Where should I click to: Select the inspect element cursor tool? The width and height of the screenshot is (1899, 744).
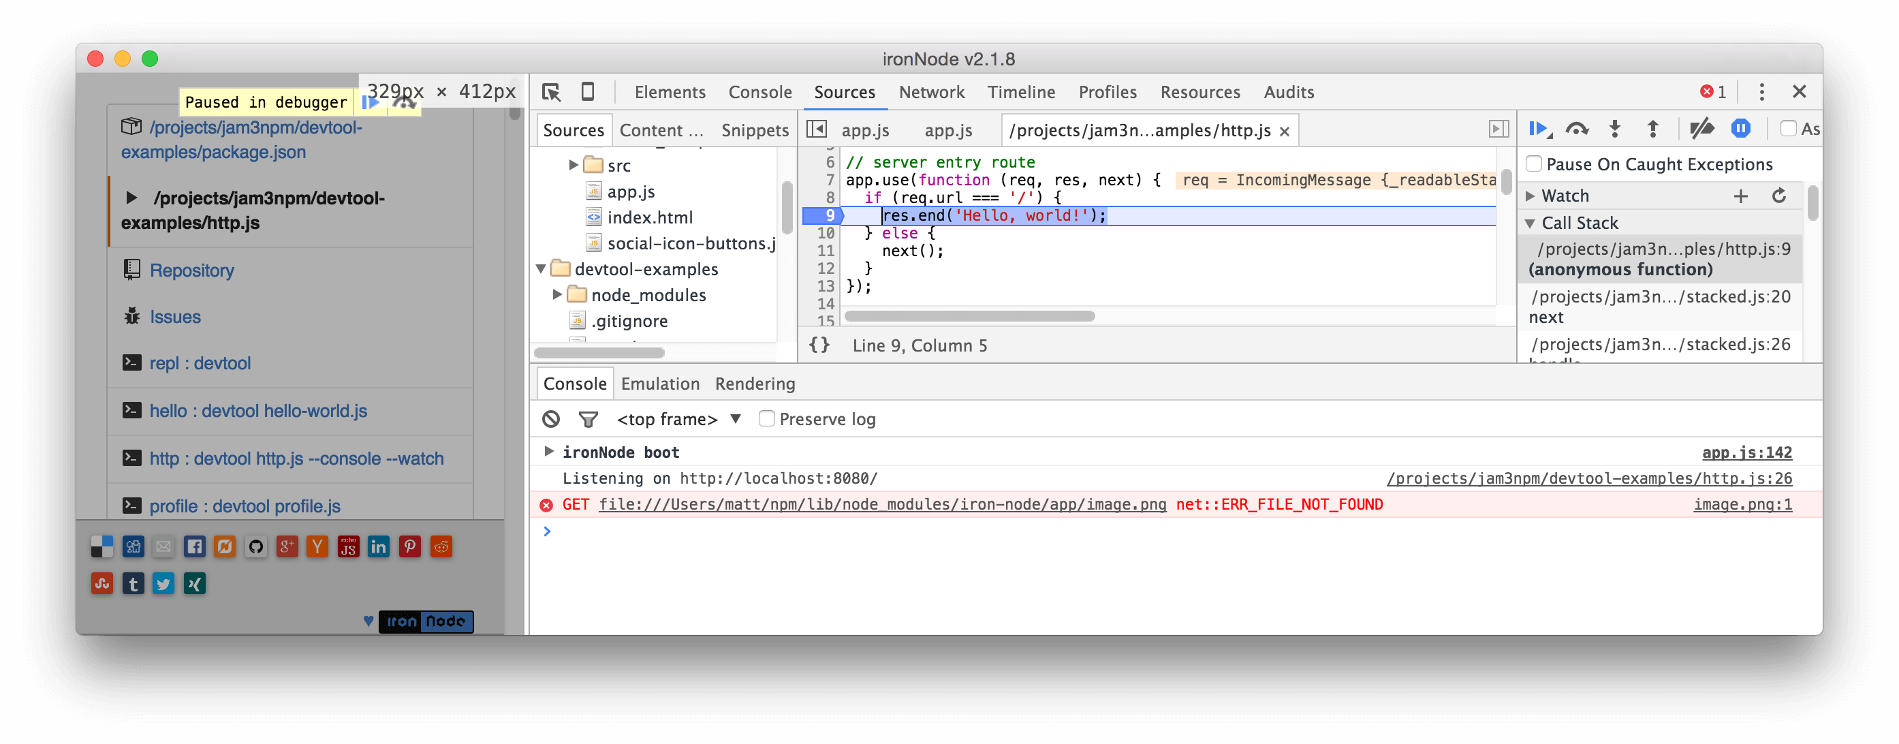pos(550,92)
